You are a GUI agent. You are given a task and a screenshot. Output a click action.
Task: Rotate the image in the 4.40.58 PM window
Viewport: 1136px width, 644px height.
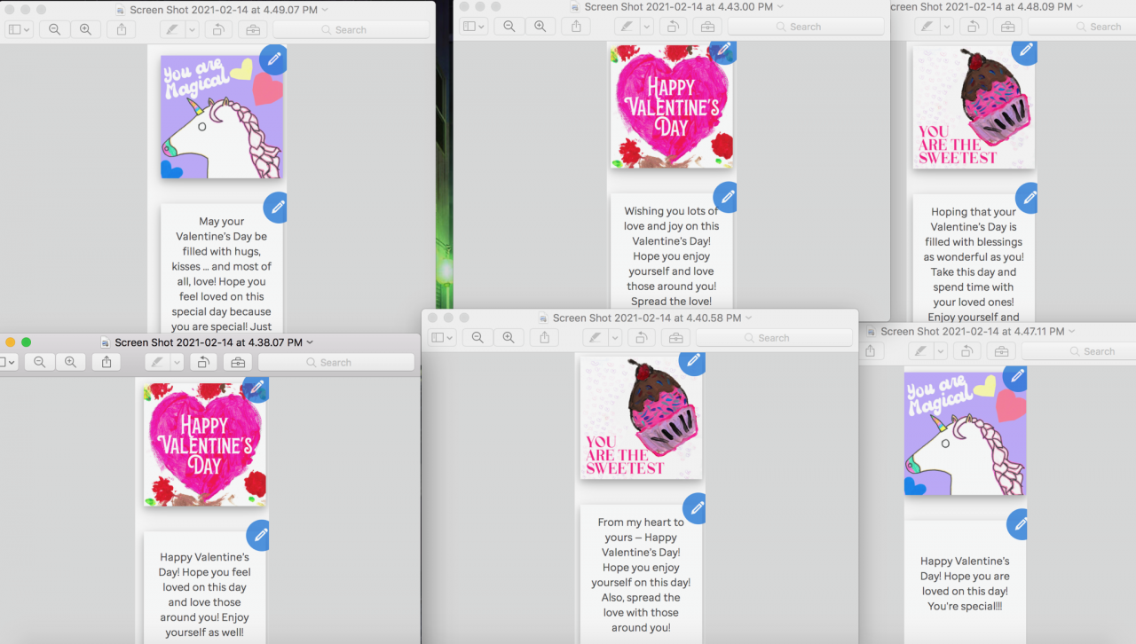640,338
